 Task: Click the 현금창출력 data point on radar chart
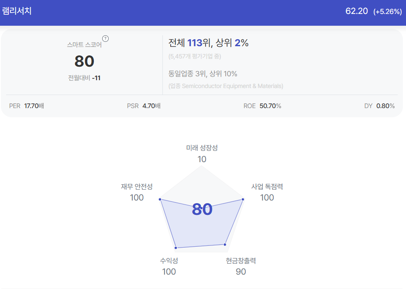(225, 244)
